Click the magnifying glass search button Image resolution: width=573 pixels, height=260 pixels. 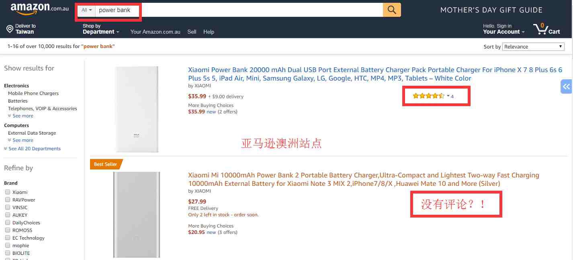click(392, 10)
